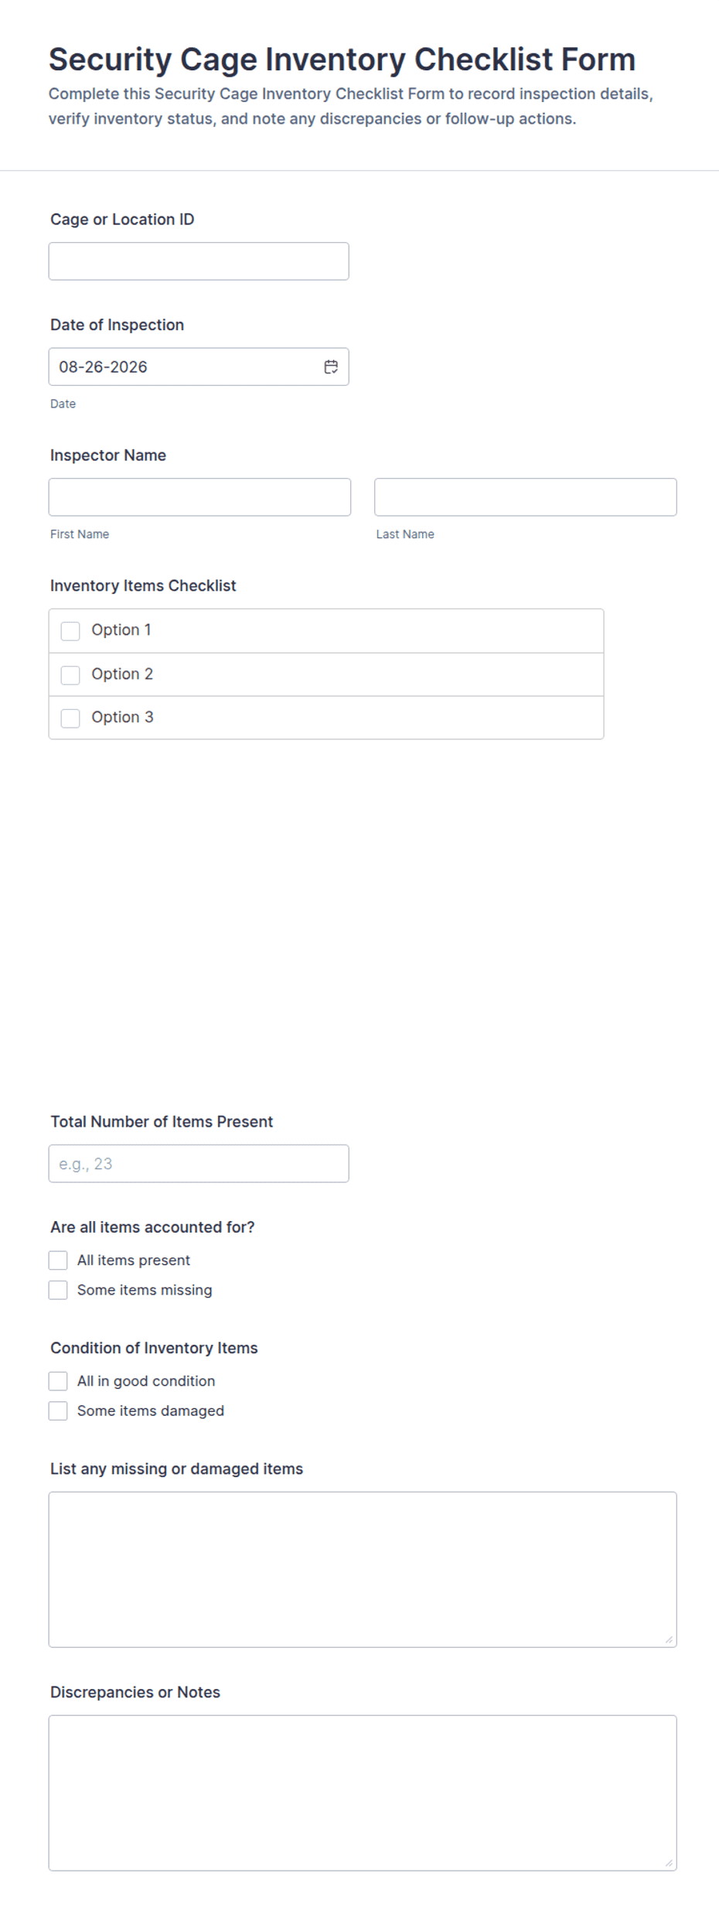Select Some items damaged checkbox
Image resolution: width=719 pixels, height=1907 pixels.
58,1411
